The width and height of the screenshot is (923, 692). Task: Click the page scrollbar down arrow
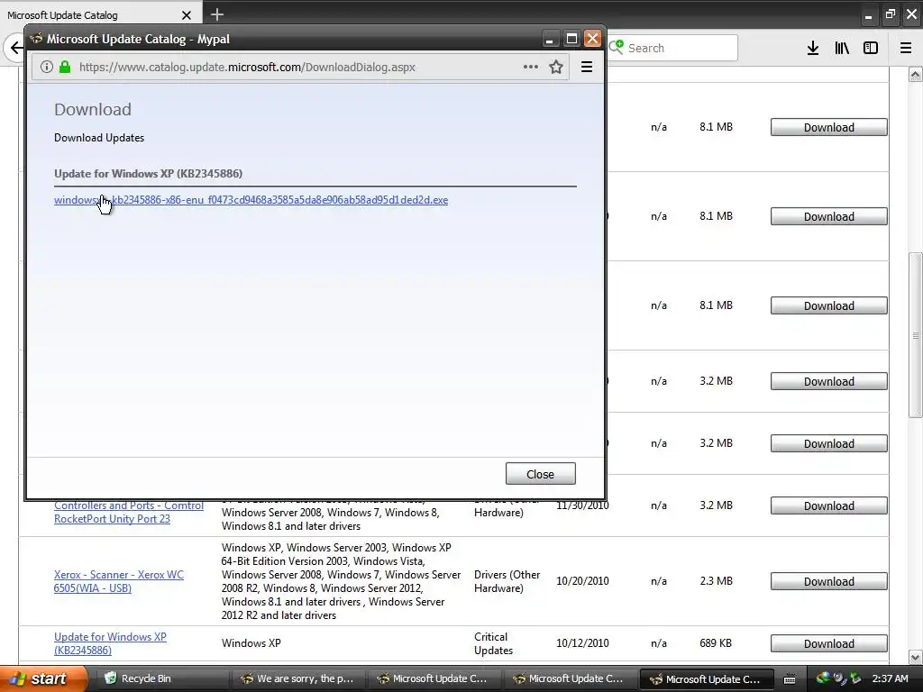[x=915, y=657]
